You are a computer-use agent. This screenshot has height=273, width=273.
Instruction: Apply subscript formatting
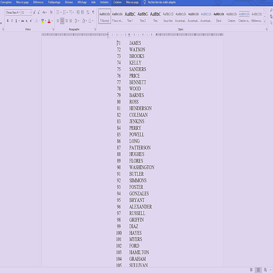pyautogui.click(x=27, y=21)
